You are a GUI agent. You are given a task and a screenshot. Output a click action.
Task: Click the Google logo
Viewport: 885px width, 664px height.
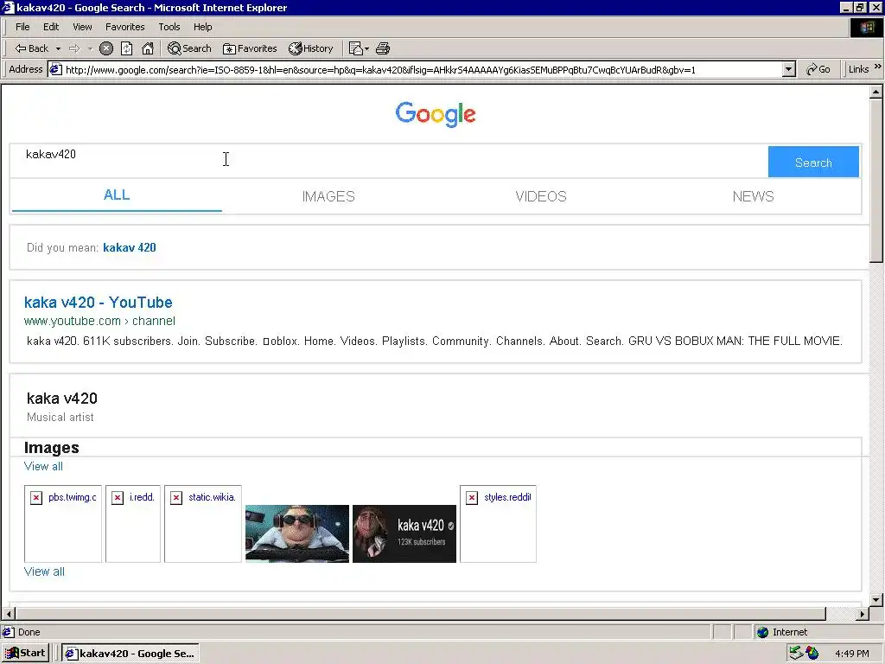click(x=436, y=114)
